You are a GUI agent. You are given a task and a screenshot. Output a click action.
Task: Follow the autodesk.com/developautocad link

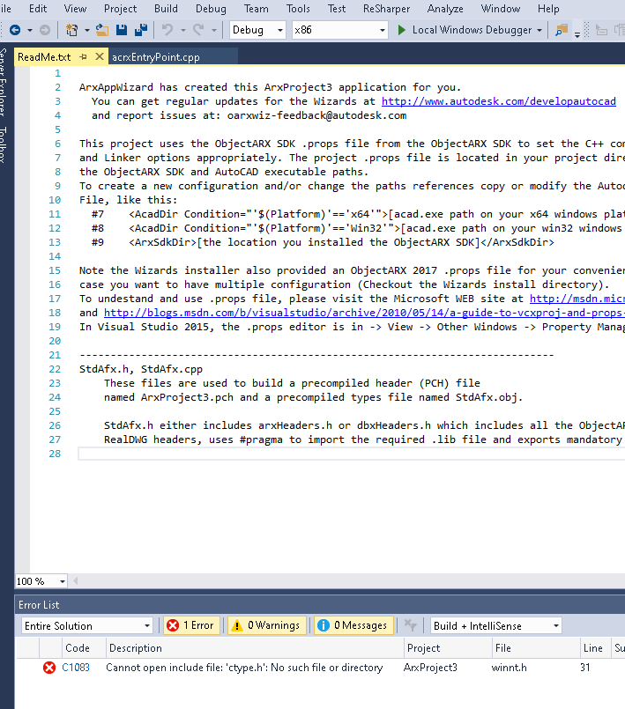tap(499, 101)
